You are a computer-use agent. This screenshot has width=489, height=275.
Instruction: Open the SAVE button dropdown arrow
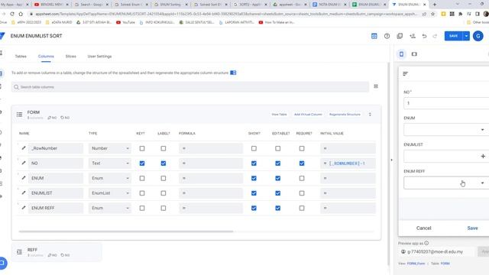tap(466, 36)
